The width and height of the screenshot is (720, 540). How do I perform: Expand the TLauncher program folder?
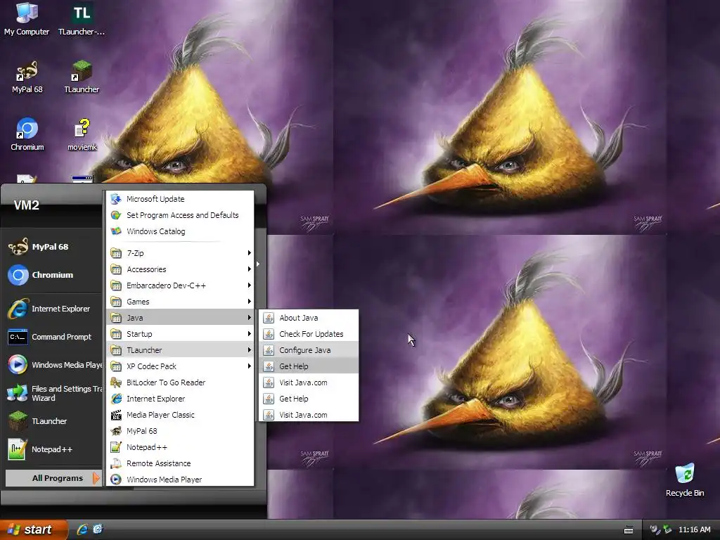(x=180, y=350)
